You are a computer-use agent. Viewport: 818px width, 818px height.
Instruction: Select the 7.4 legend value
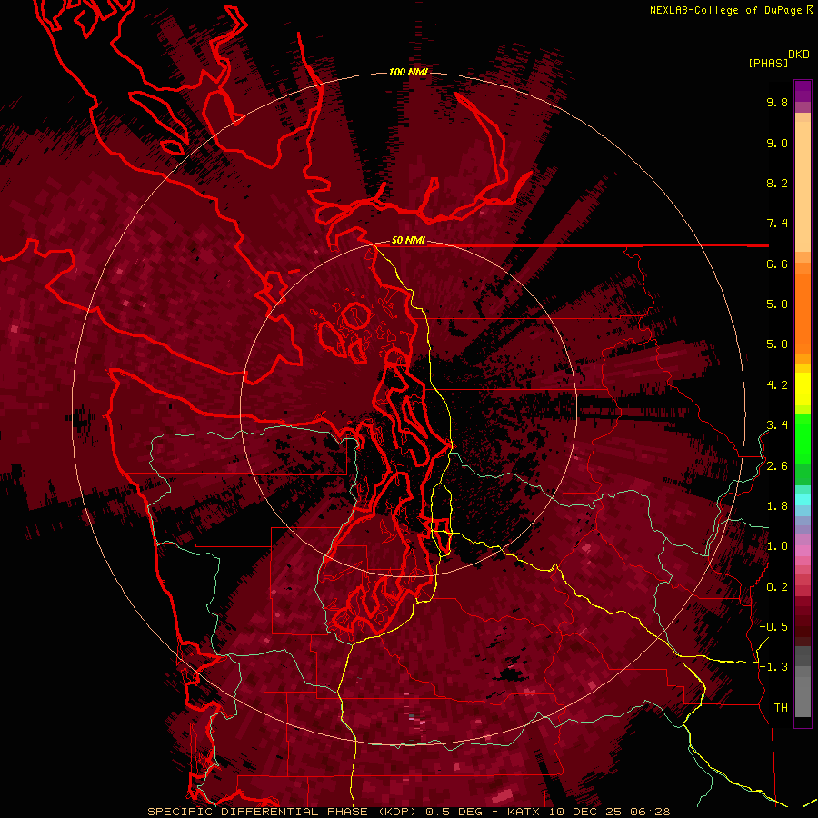click(x=777, y=224)
